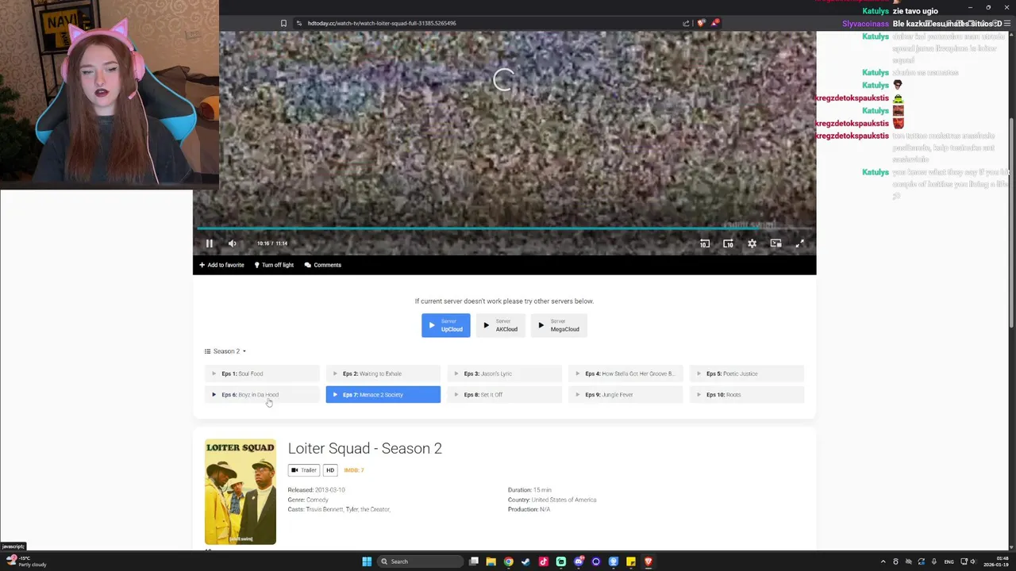The height and width of the screenshot is (571, 1016).
Task: Seek on the video progress bar
Action: click(x=504, y=229)
